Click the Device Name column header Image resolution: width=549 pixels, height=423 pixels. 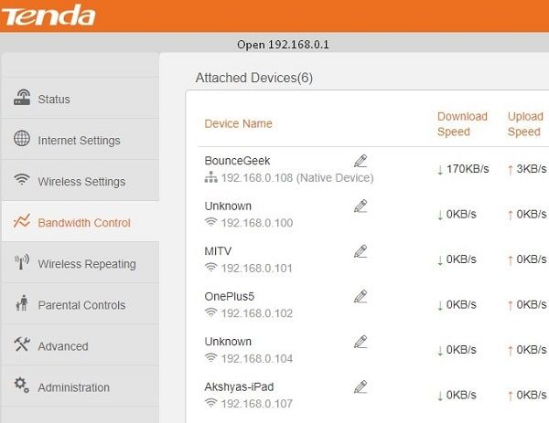click(238, 124)
